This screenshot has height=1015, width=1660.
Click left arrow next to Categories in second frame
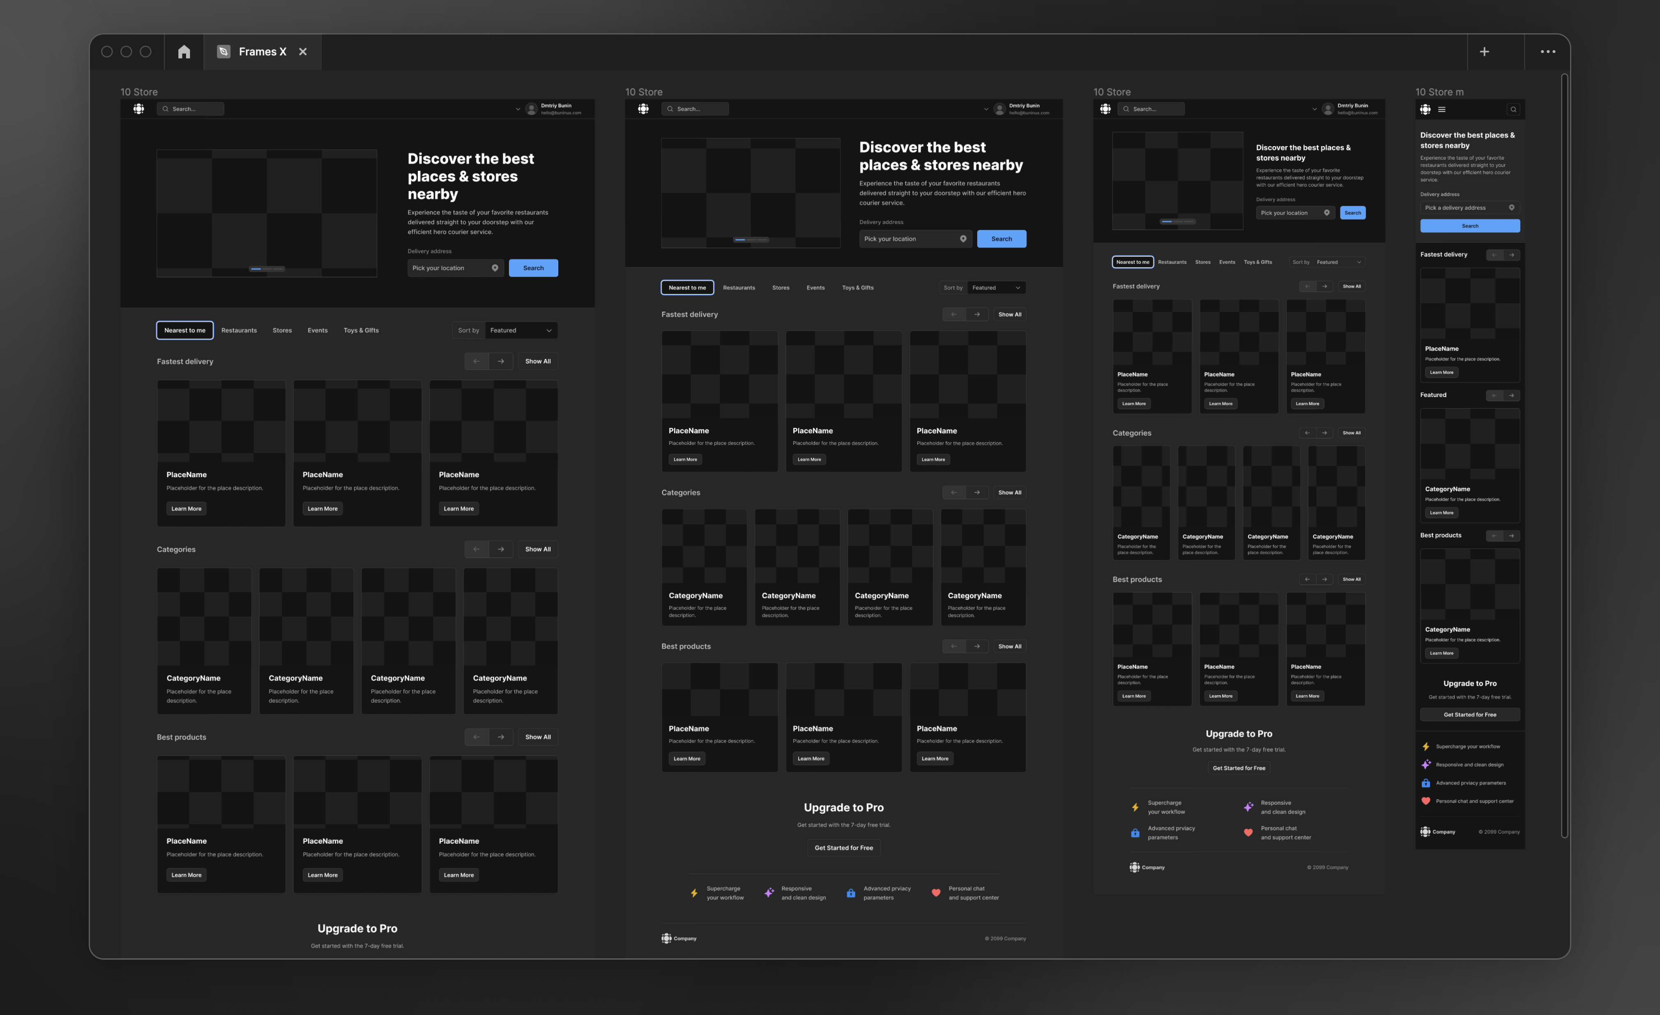click(953, 492)
